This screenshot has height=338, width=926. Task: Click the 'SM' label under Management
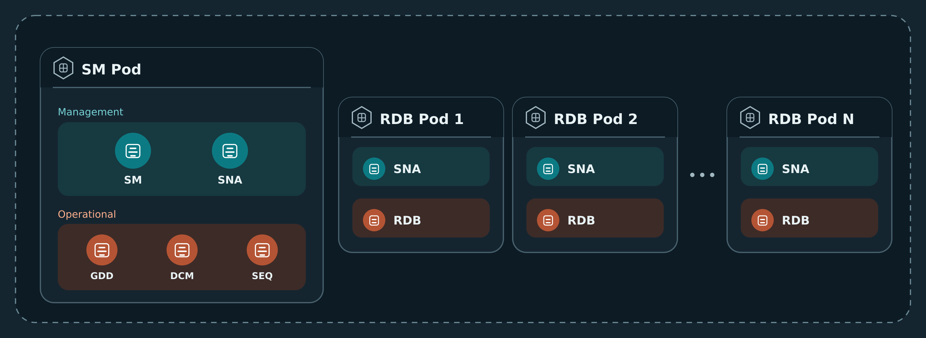[133, 180]
